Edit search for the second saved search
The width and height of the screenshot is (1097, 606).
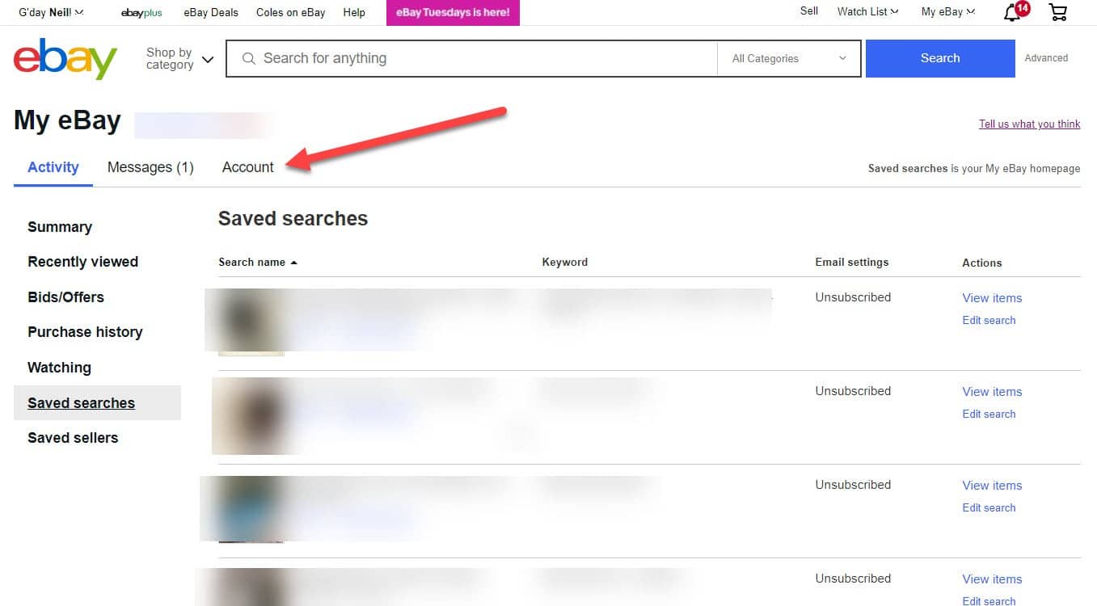coord(989,415)
